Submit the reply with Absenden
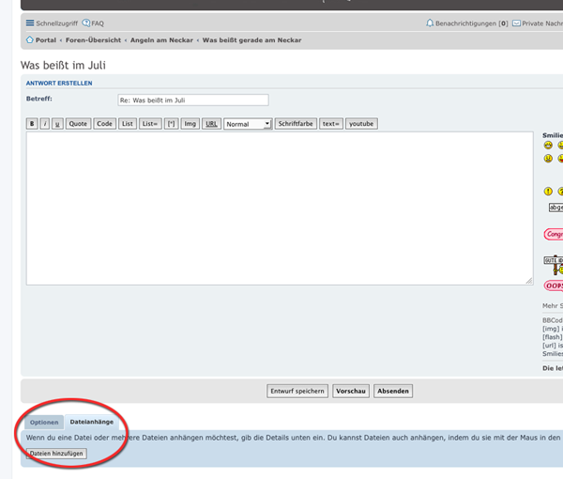Viewport: 563px width, 479px height. (x=393, y=391)
